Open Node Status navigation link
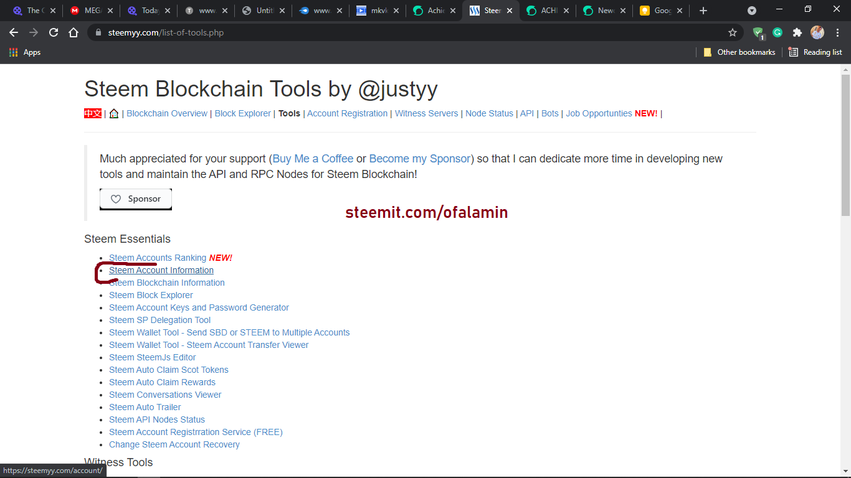The width and height of the screenshot is (851, 478). [x=490, y=113]
